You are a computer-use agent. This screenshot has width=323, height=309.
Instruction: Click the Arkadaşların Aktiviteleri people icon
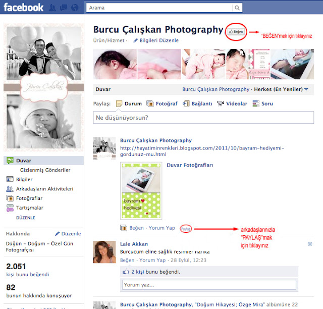pos(10,189)
